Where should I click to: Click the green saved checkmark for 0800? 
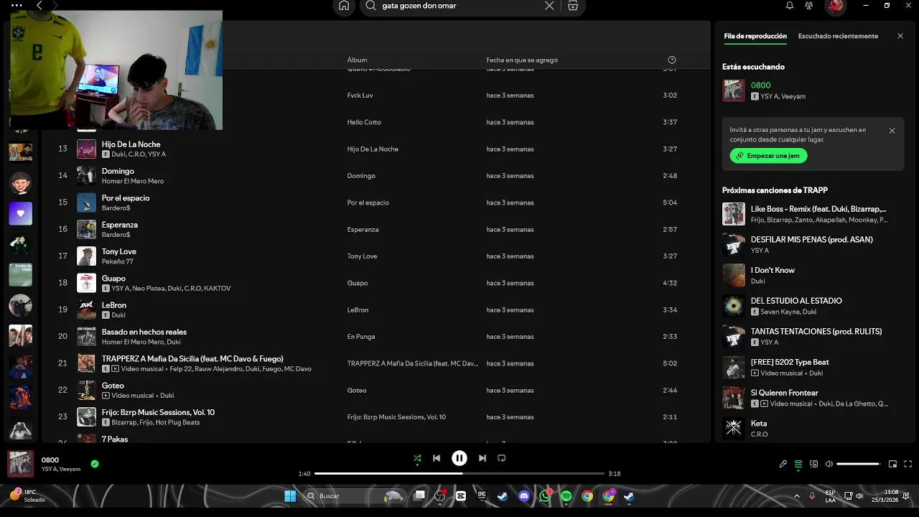[x=95, y=464]
